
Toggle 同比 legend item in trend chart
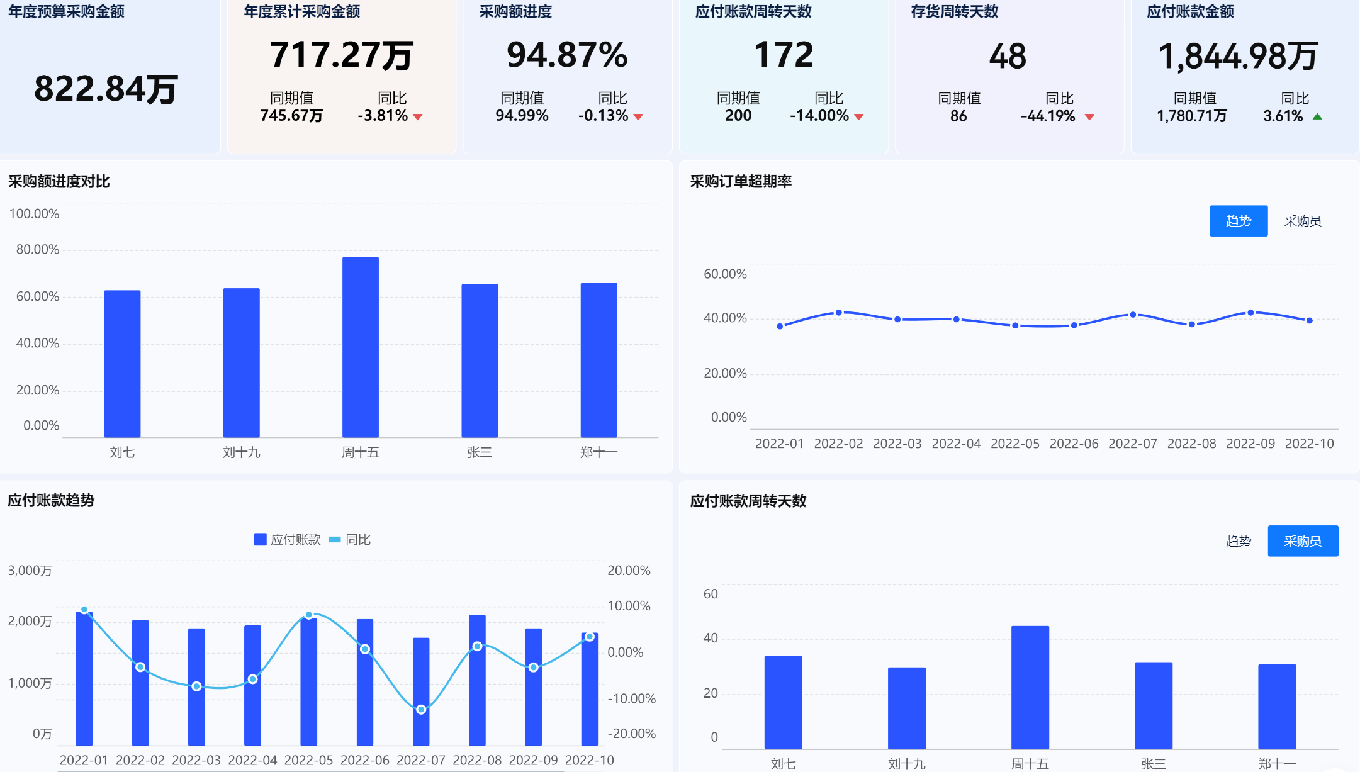point(351,540)
